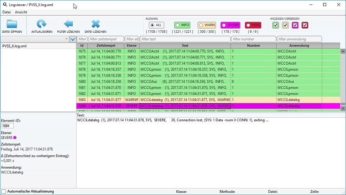Hide SEVERE entries using magenta checkbox
The height and width of the screenshot is (195, 346).
point(295,25)
